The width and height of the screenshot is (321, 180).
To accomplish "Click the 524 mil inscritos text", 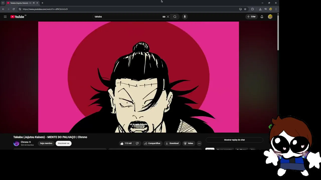I will 27,145.
